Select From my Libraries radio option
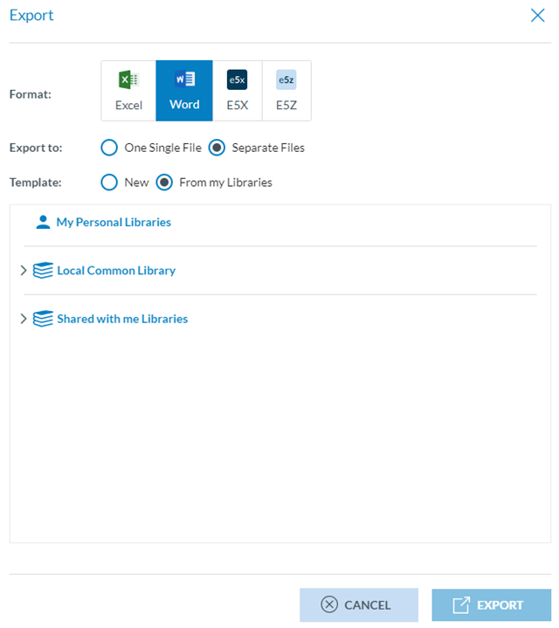The width and height of the screenshot is (559, 628). coord(164,183)
